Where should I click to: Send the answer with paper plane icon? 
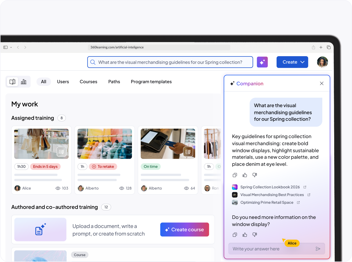pyautogui.click(x=318, y=249)
